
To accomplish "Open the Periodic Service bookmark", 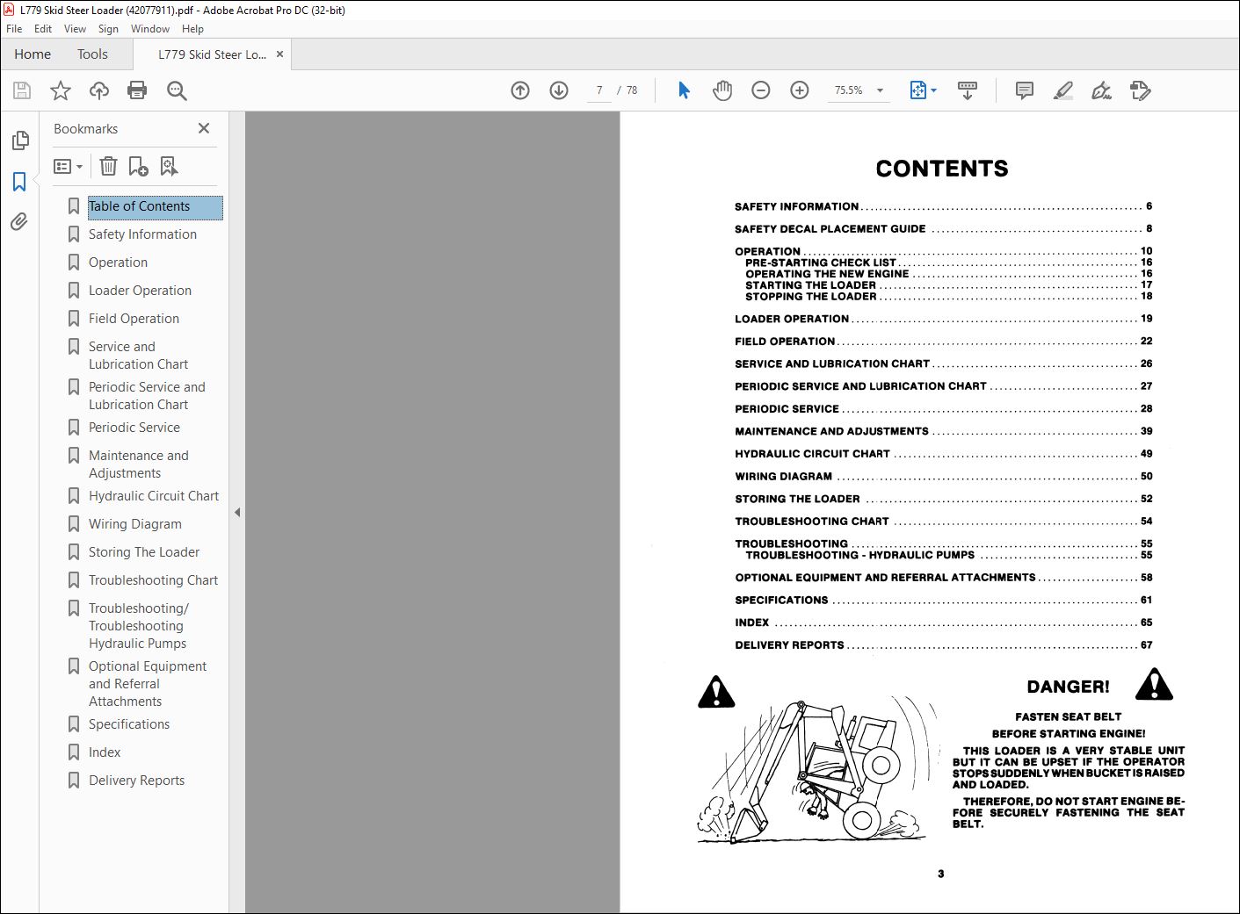I will pos(134,428).
